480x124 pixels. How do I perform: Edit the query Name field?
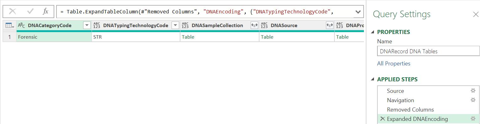coord(428,51)
